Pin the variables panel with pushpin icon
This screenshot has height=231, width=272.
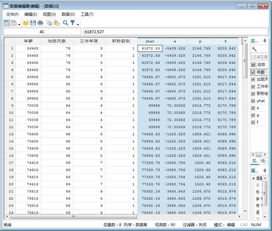(264, 41)
